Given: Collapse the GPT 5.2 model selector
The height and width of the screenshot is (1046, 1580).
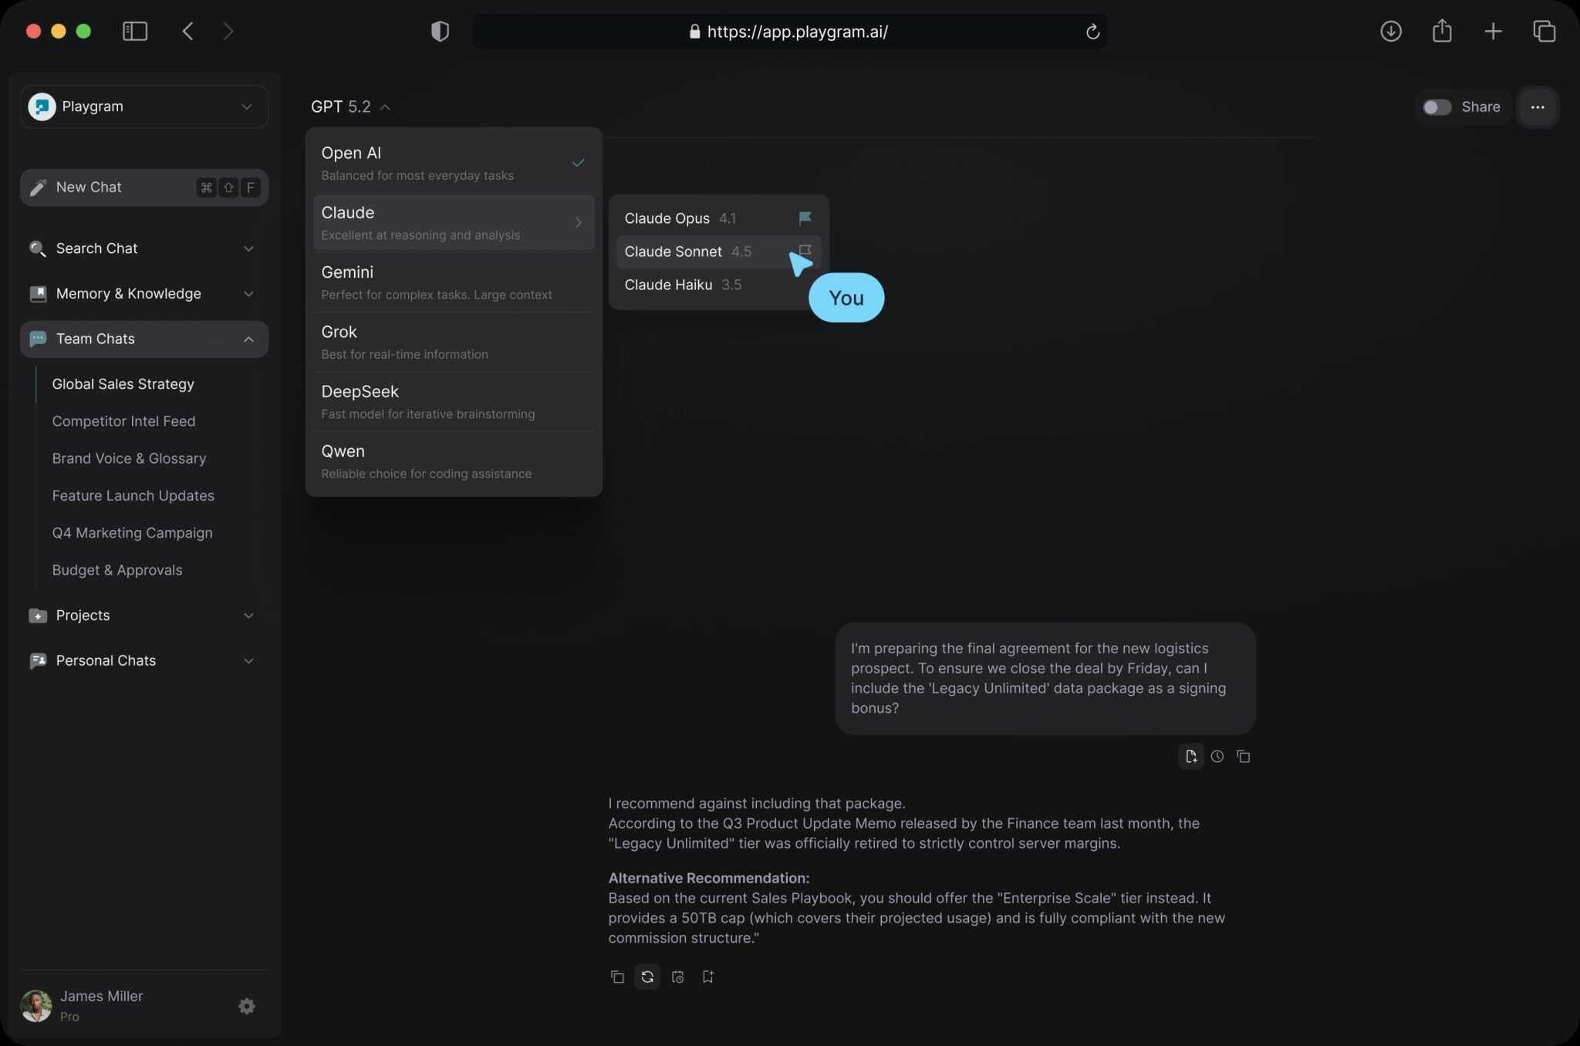Looking at the screenshot, I should [x=386, y=107].
